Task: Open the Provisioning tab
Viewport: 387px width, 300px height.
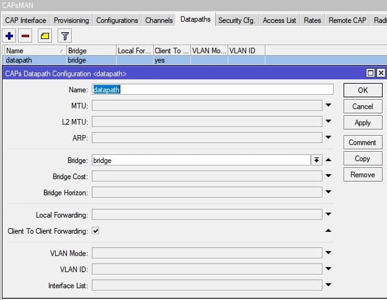Action: [71, 20]
